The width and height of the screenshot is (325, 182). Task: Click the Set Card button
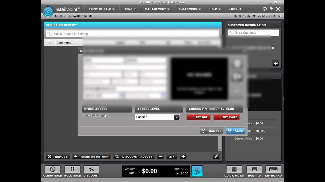pyautogui.click(x=226, y=117)
